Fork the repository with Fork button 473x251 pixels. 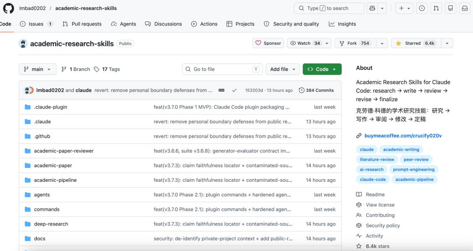pos(356,43)
